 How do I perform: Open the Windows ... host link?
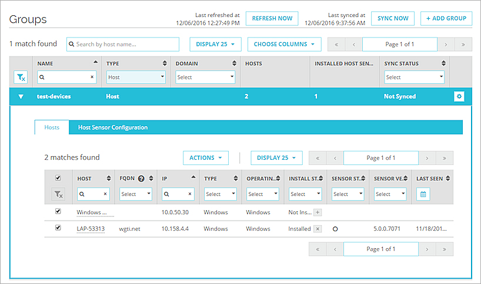pyautogui.click(x=92, y=212)
